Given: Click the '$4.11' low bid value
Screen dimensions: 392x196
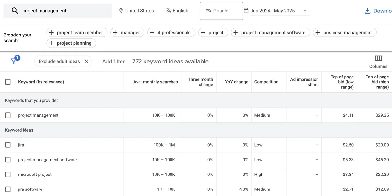Looking at the screenshot, I should [x=348, y=115].
